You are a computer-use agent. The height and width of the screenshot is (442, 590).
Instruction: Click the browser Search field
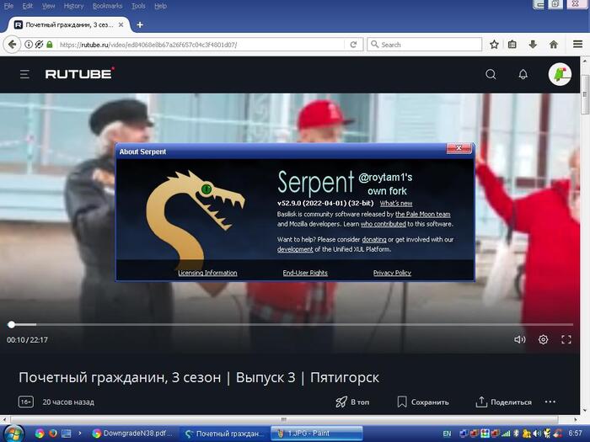tap(425, 45)
